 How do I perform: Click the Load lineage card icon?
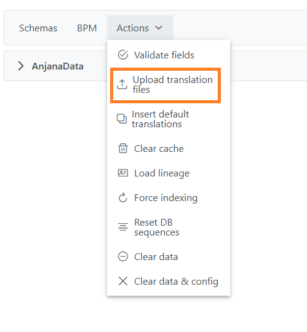tap(123, 173)
